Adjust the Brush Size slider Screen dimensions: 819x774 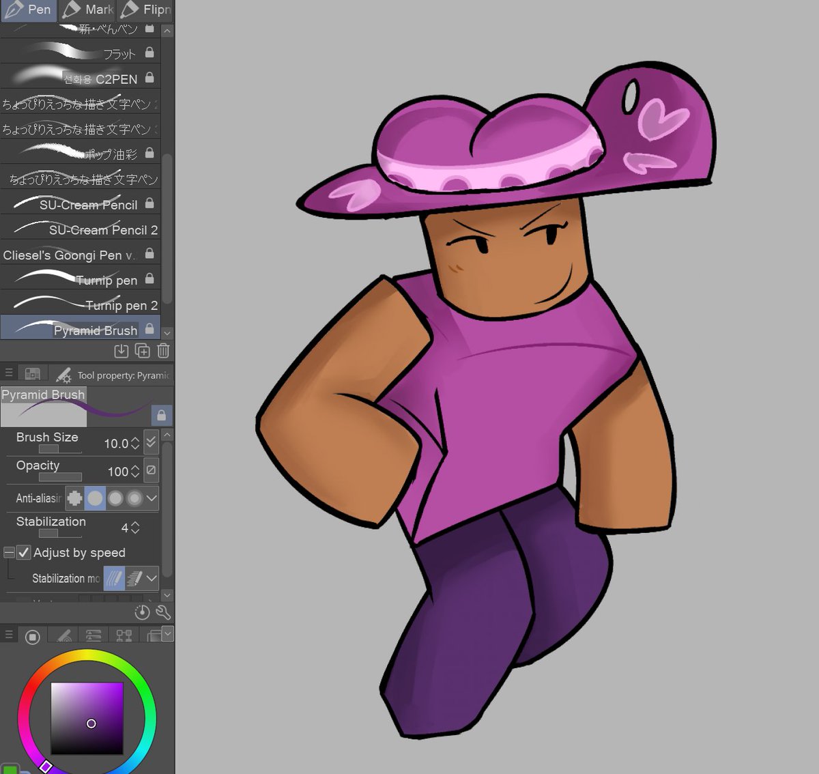pyautogui.click(x=60, y=449)
